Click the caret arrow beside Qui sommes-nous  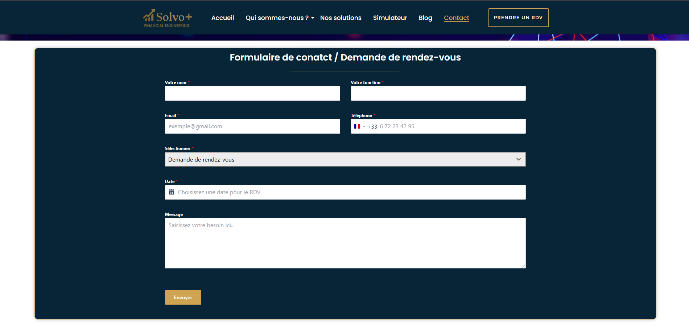point(313,18)
